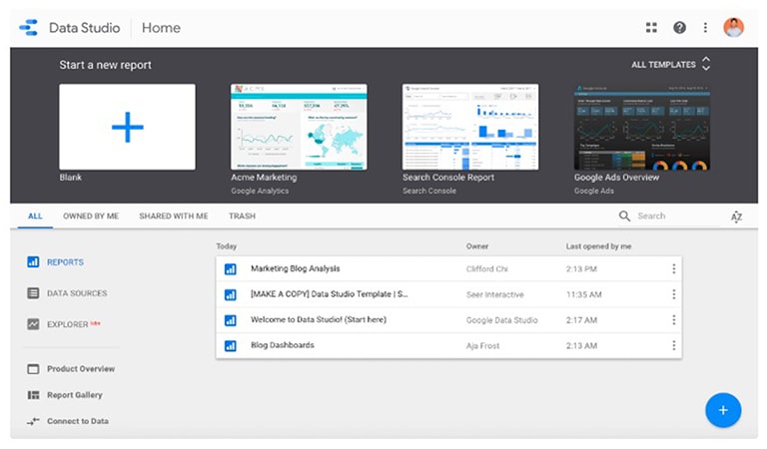Open more options for Blog Dashboards

coord(673,345)
